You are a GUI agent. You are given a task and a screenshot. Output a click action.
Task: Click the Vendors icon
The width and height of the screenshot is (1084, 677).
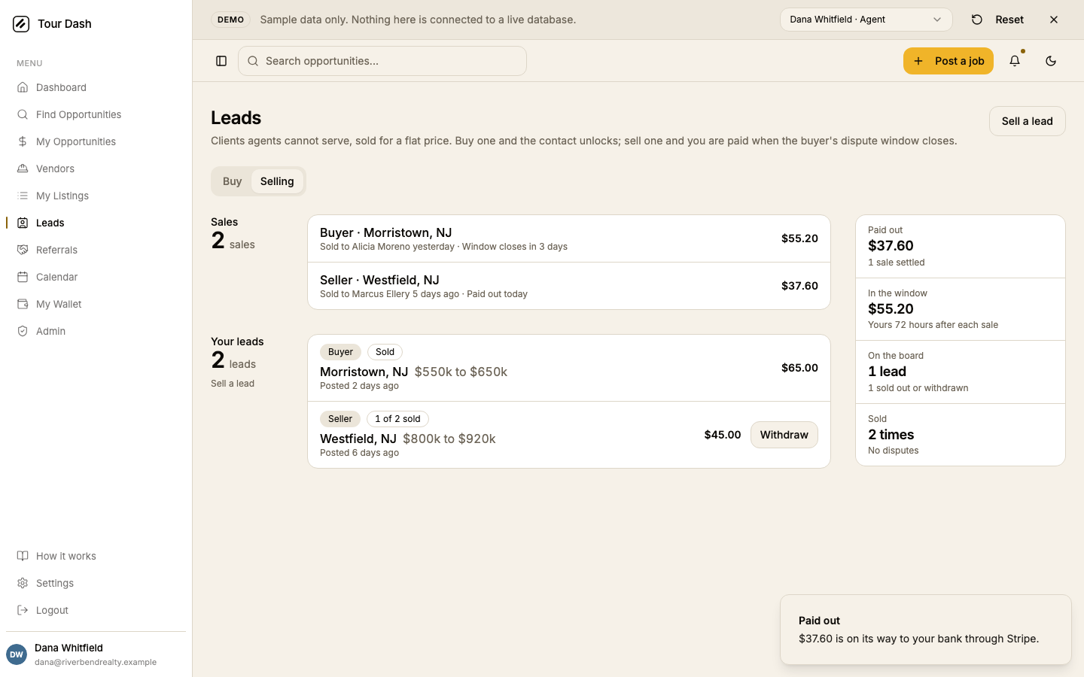point(23,168)
